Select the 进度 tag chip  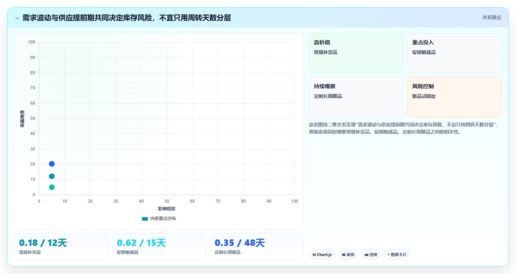[x=371, y=255]
